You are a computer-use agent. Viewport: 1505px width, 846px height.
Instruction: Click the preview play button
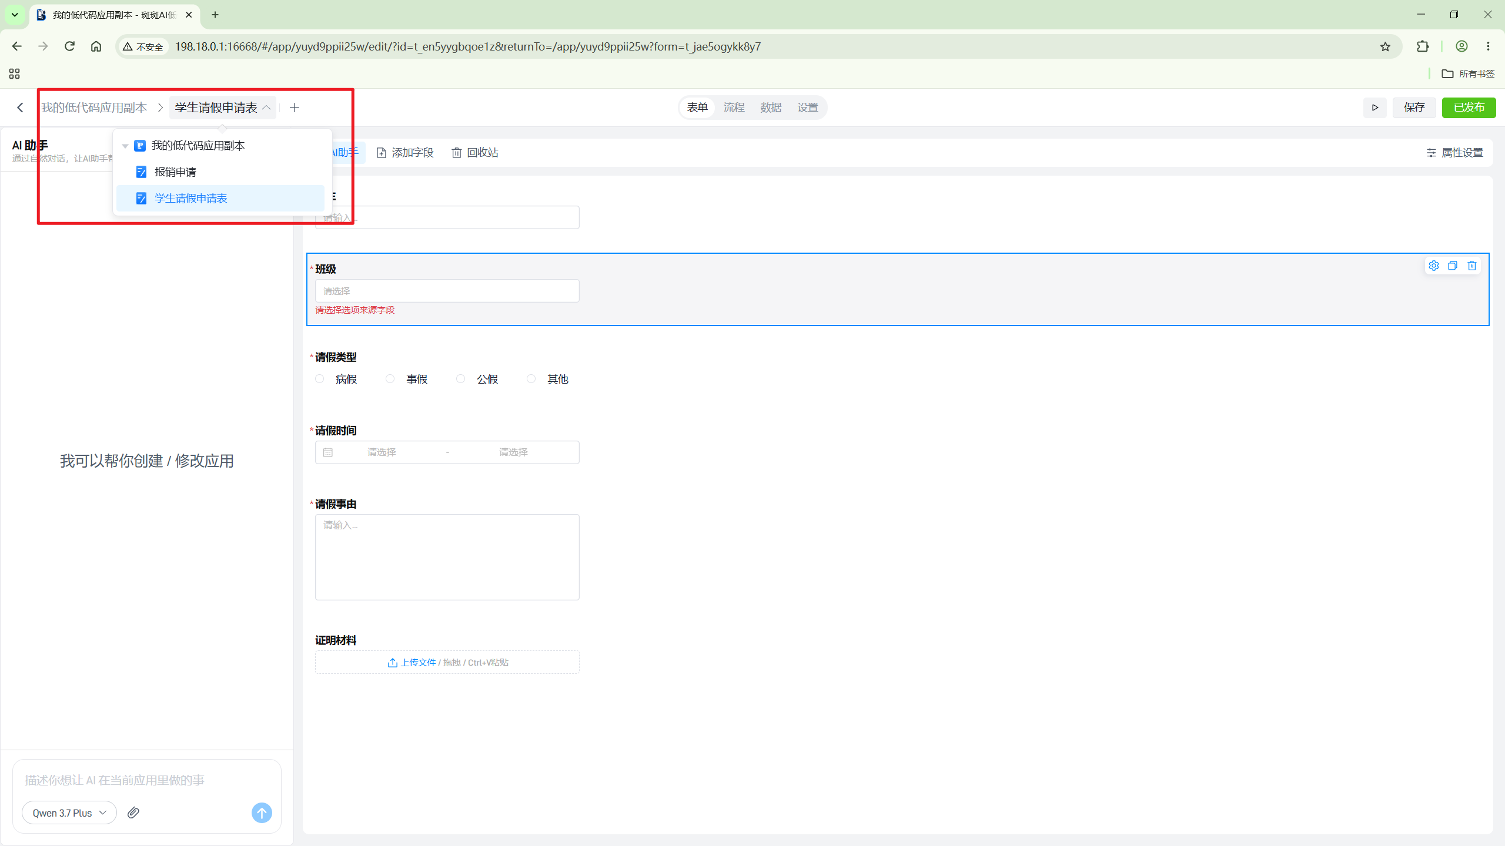click(x=1375, y=108)
